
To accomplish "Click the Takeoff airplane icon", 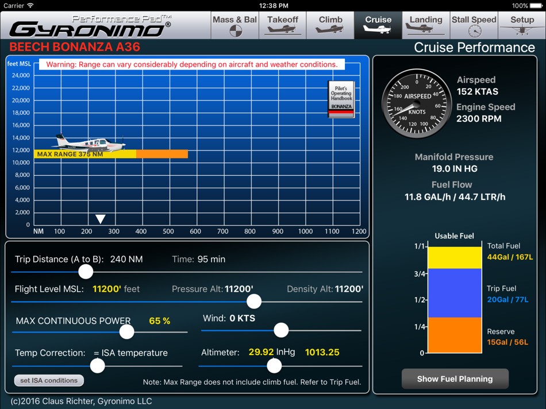I will (282, 30).
